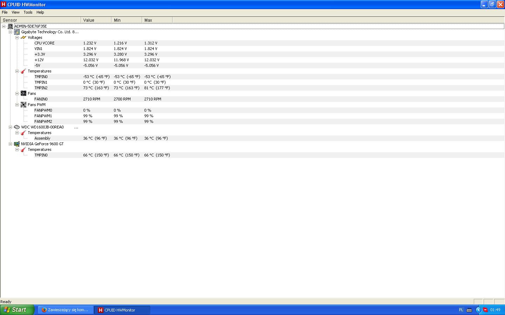Click the keyboard icon in system tray
The height and width of the screenshot is (315, 505).
(469, 310)
